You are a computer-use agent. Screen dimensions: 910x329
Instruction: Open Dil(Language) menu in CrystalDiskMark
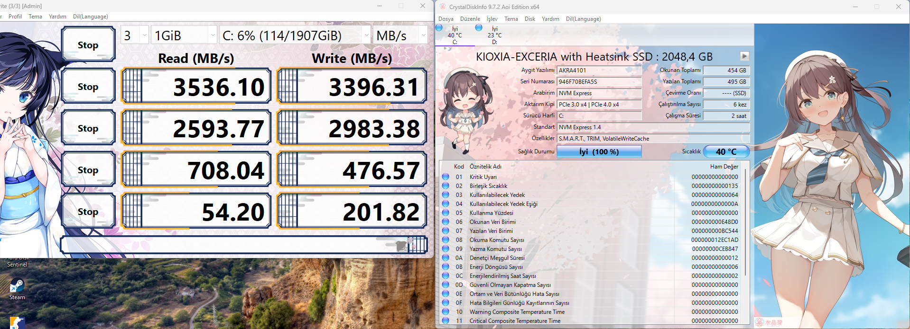pos(91,17)
